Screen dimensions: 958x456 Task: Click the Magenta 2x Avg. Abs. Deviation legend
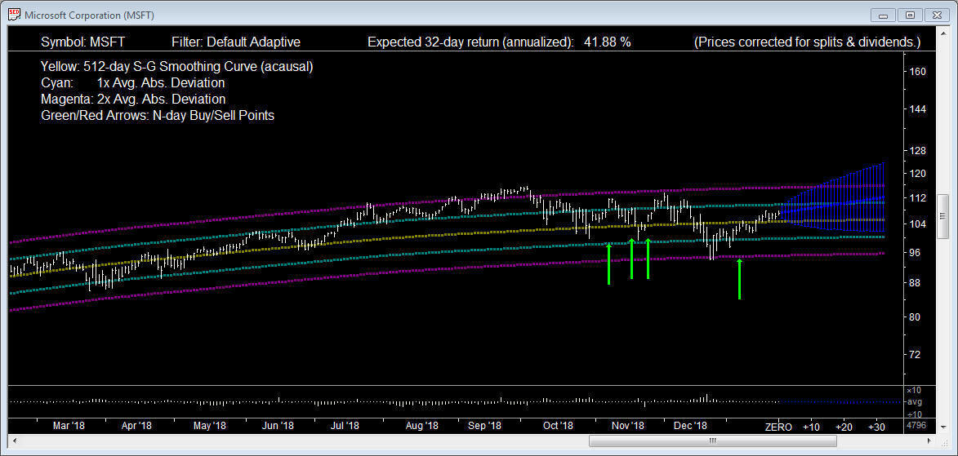(x=133, y=99)
